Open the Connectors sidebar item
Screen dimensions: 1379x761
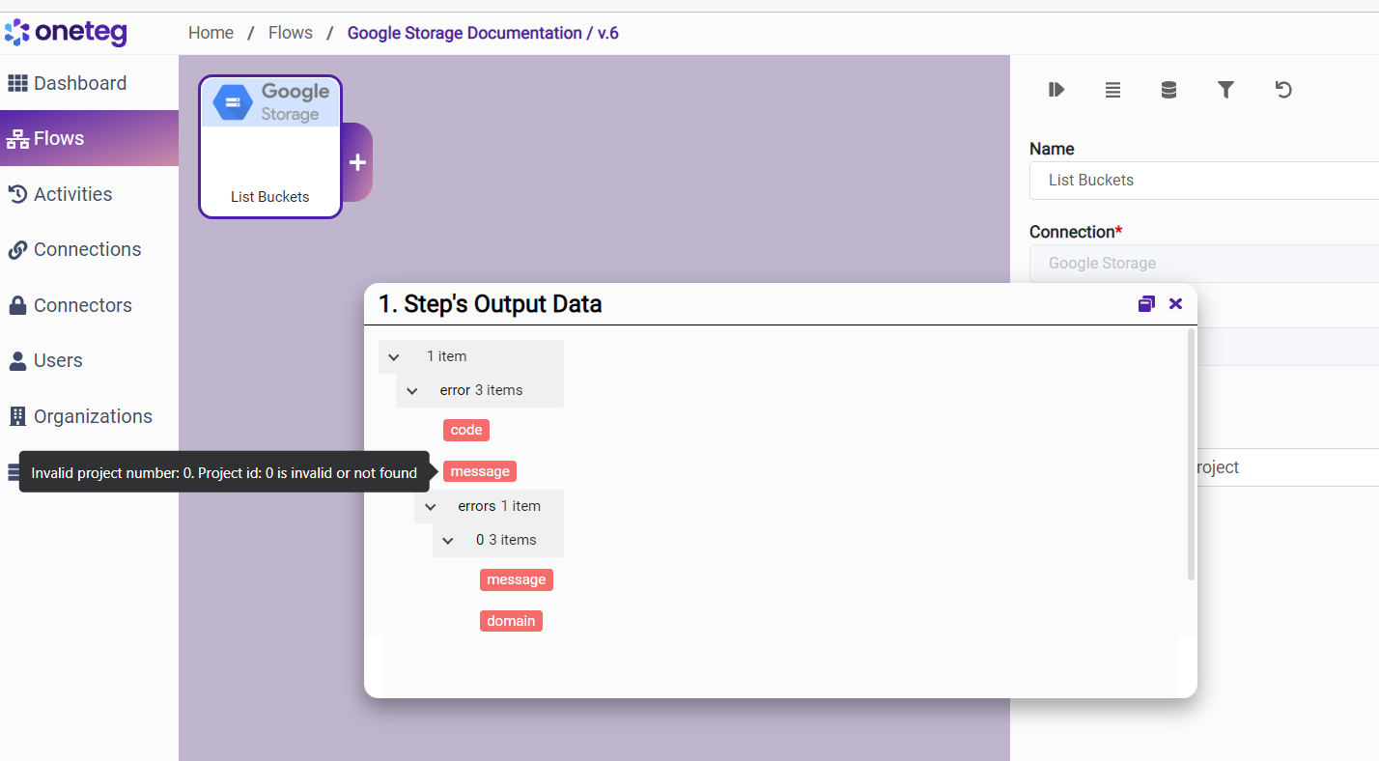[x=82, y=305]
